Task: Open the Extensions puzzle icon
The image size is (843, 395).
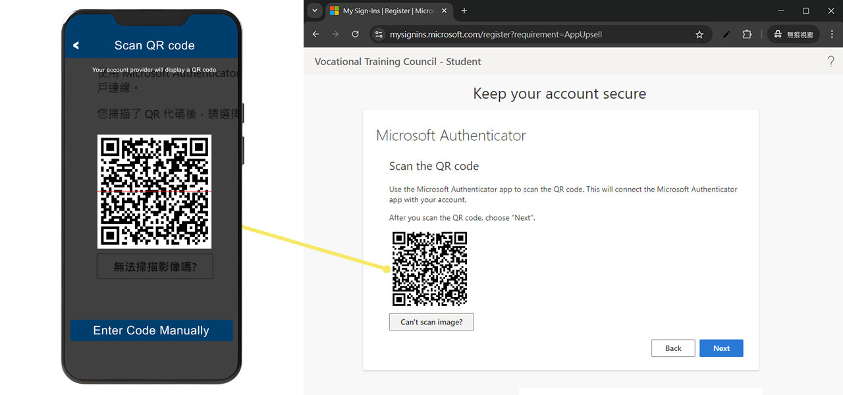Action: (747, 35)
